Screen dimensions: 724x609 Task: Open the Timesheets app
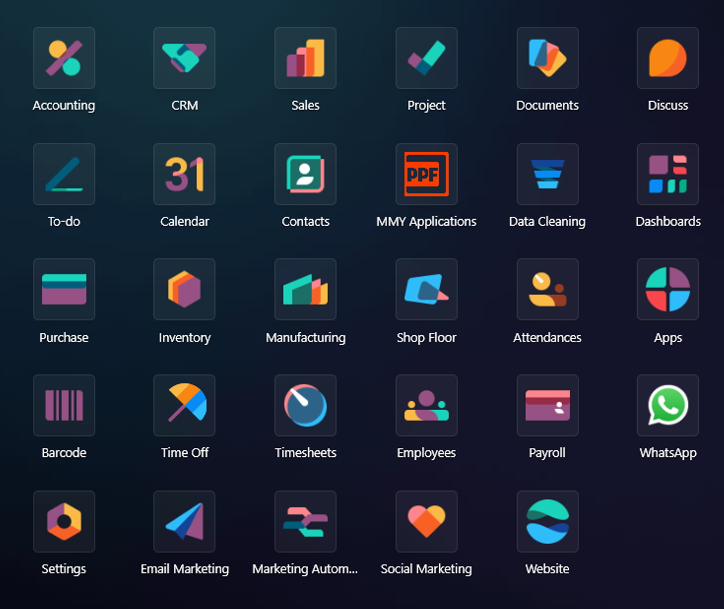(306, 405)
